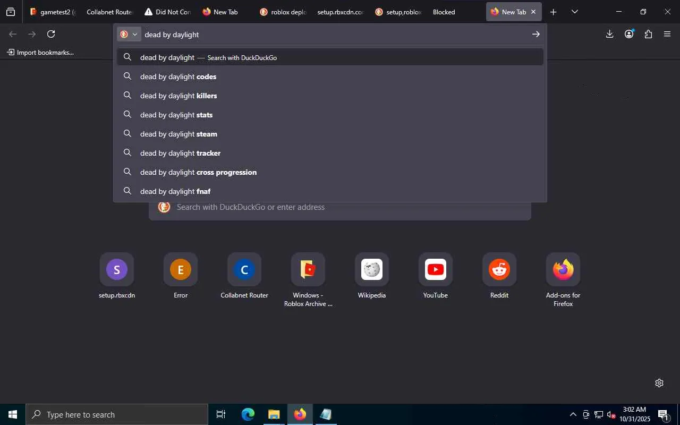Submit search with the Go arrow
This screenshot has width=680, height=425.
click(x=535, y=34)
